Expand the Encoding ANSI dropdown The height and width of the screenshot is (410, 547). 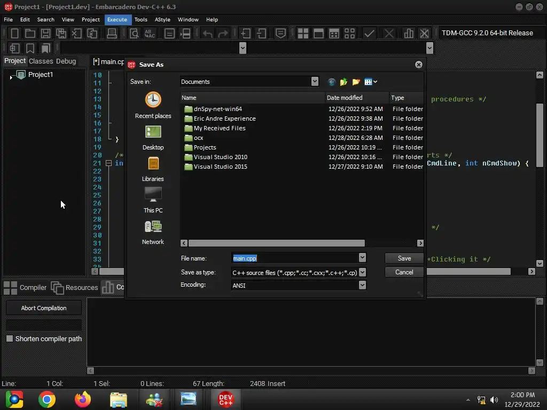coord(362,285)
